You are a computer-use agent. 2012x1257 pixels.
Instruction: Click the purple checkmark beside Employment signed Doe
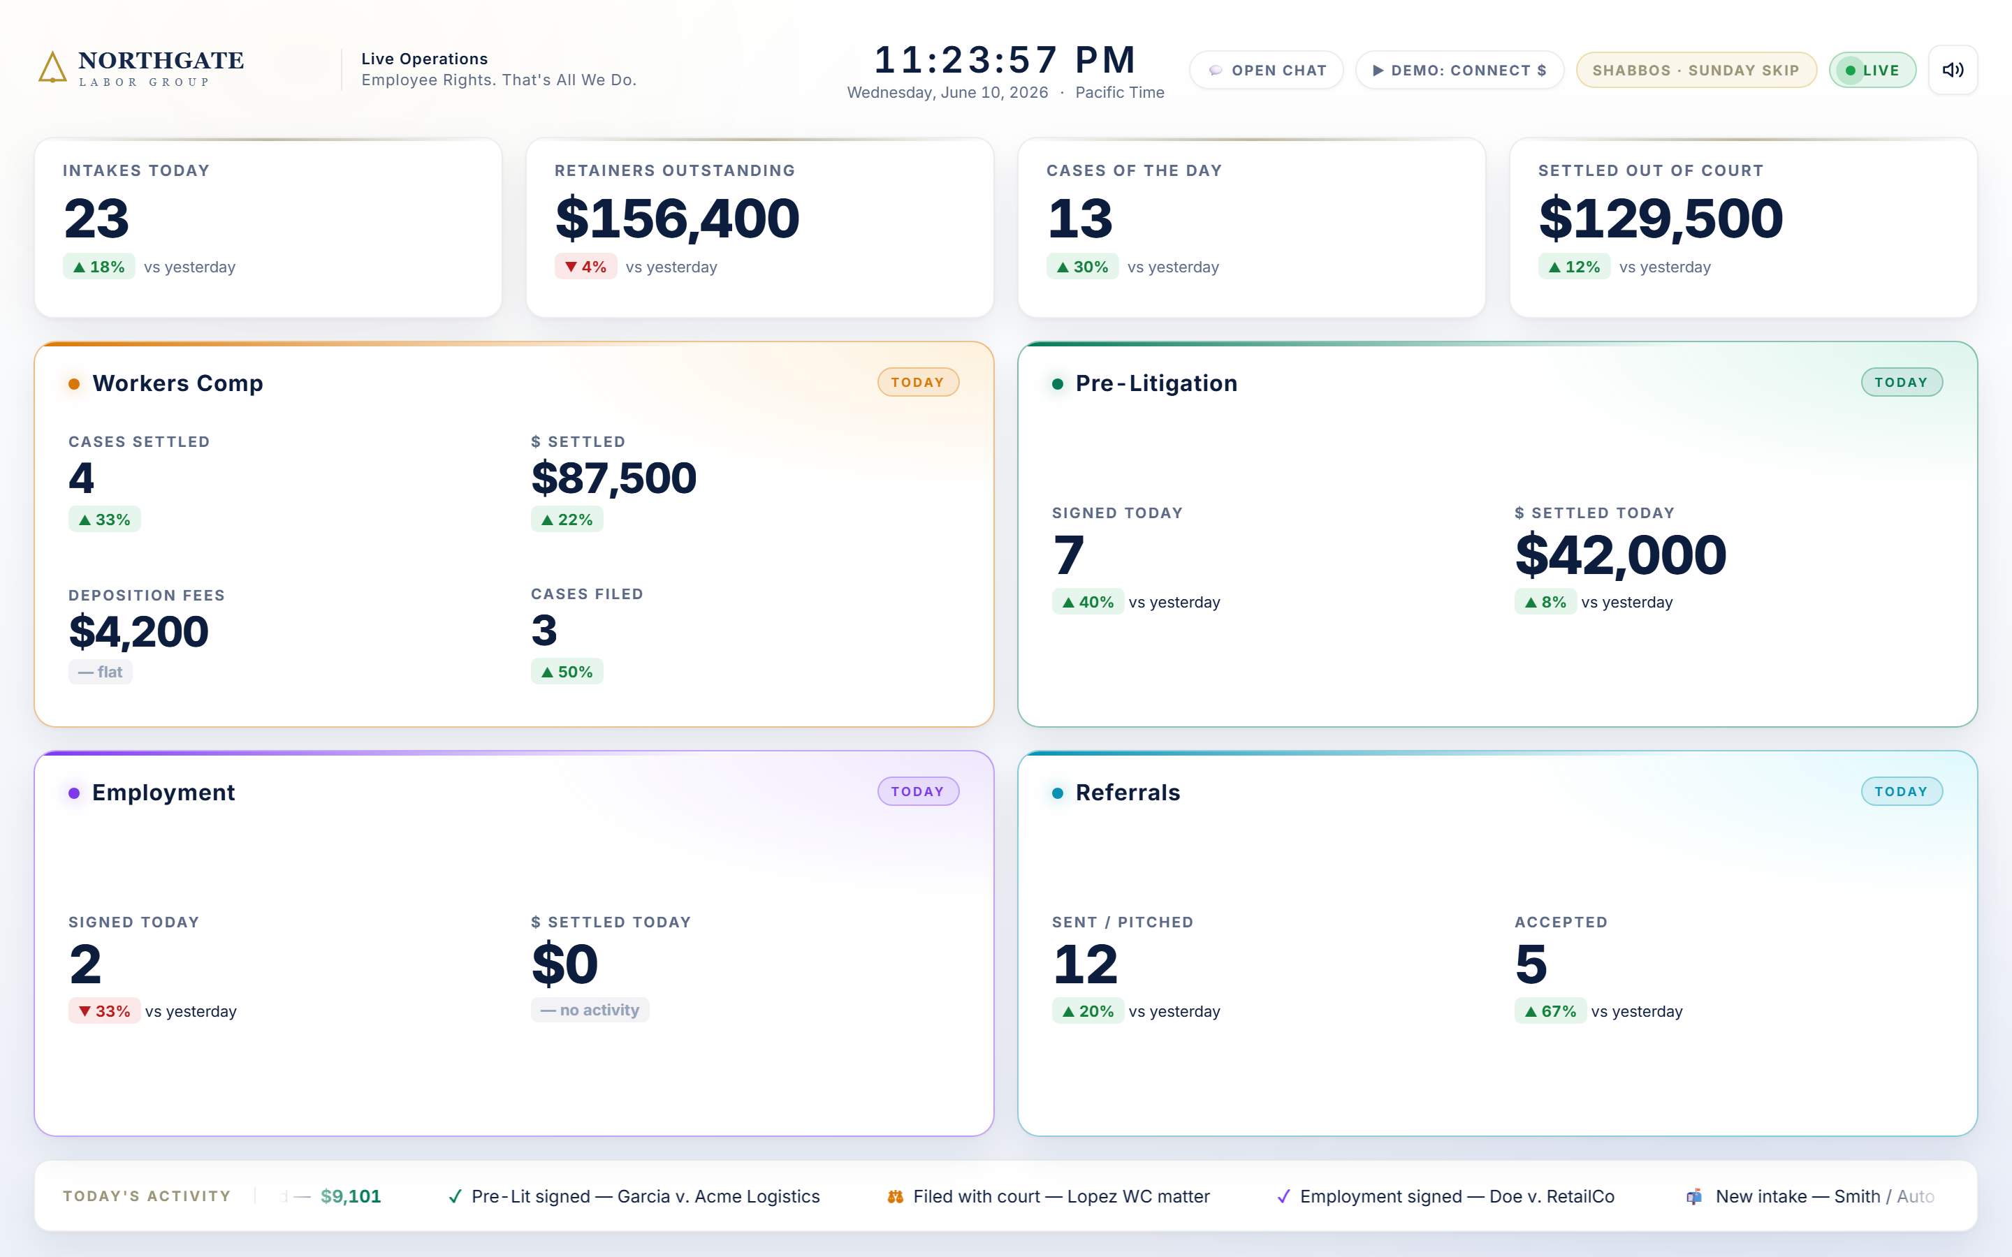pyautogui.click(x=1283, y=1196)
